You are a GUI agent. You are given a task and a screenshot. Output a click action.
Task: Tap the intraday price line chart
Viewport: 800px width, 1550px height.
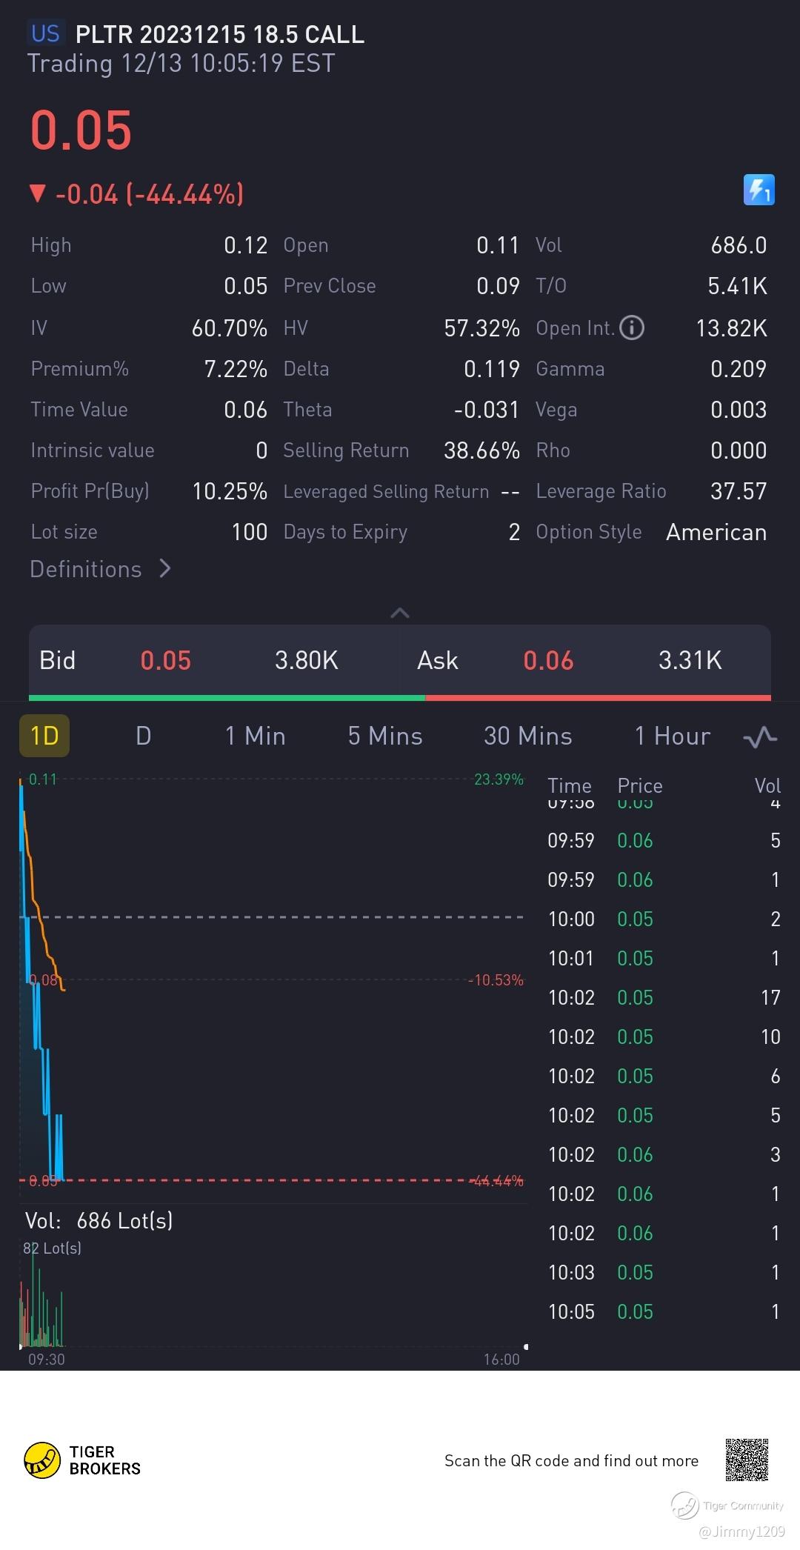click(273, 979)
